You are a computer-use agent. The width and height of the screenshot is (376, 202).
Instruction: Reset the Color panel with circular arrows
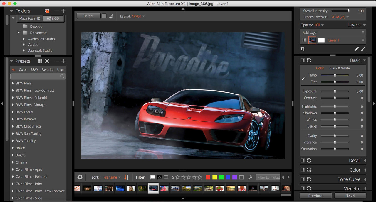click(309, 170)
